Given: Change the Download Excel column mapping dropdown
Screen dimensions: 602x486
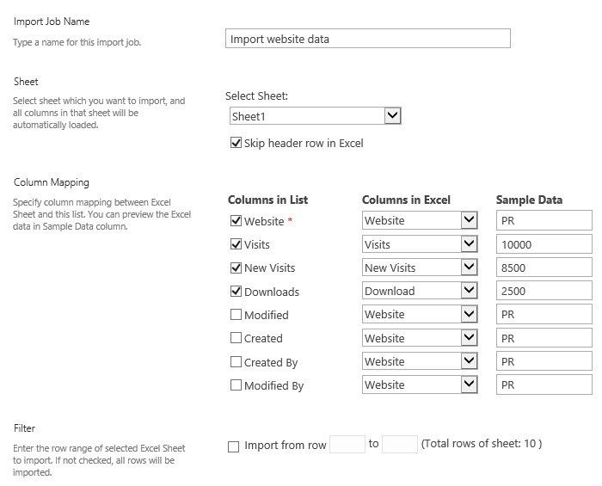Looking at the screenshot, I should [420, 292].
